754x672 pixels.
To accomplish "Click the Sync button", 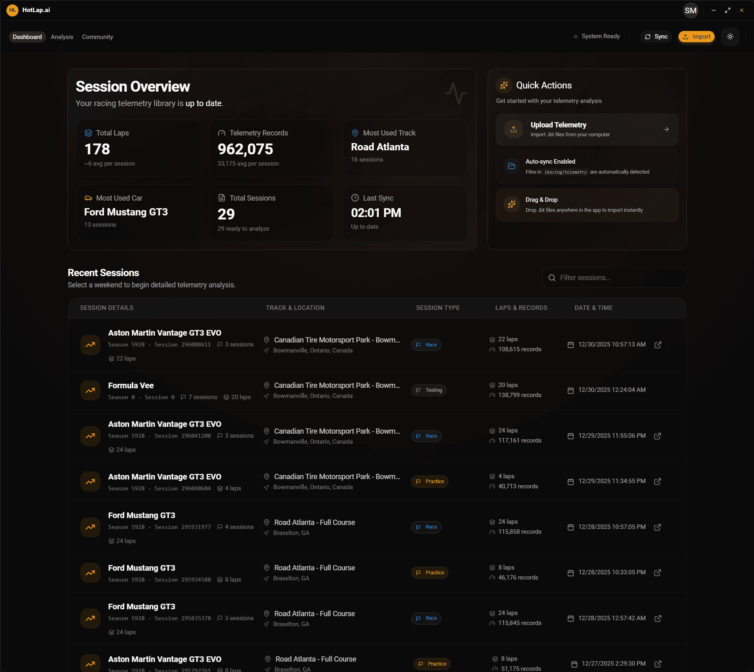I will pyautogui.click(x=656, y=37).
